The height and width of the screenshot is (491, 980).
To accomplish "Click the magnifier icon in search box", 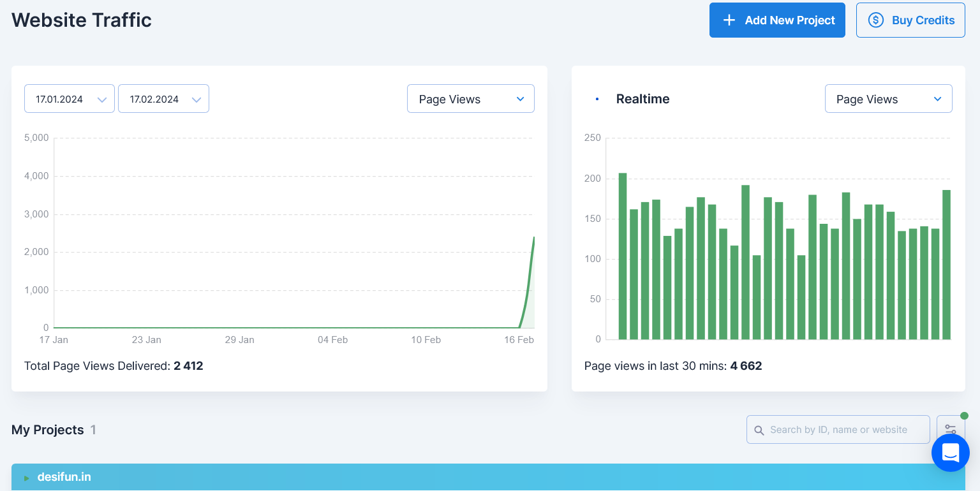I will [x=759, y=430].
